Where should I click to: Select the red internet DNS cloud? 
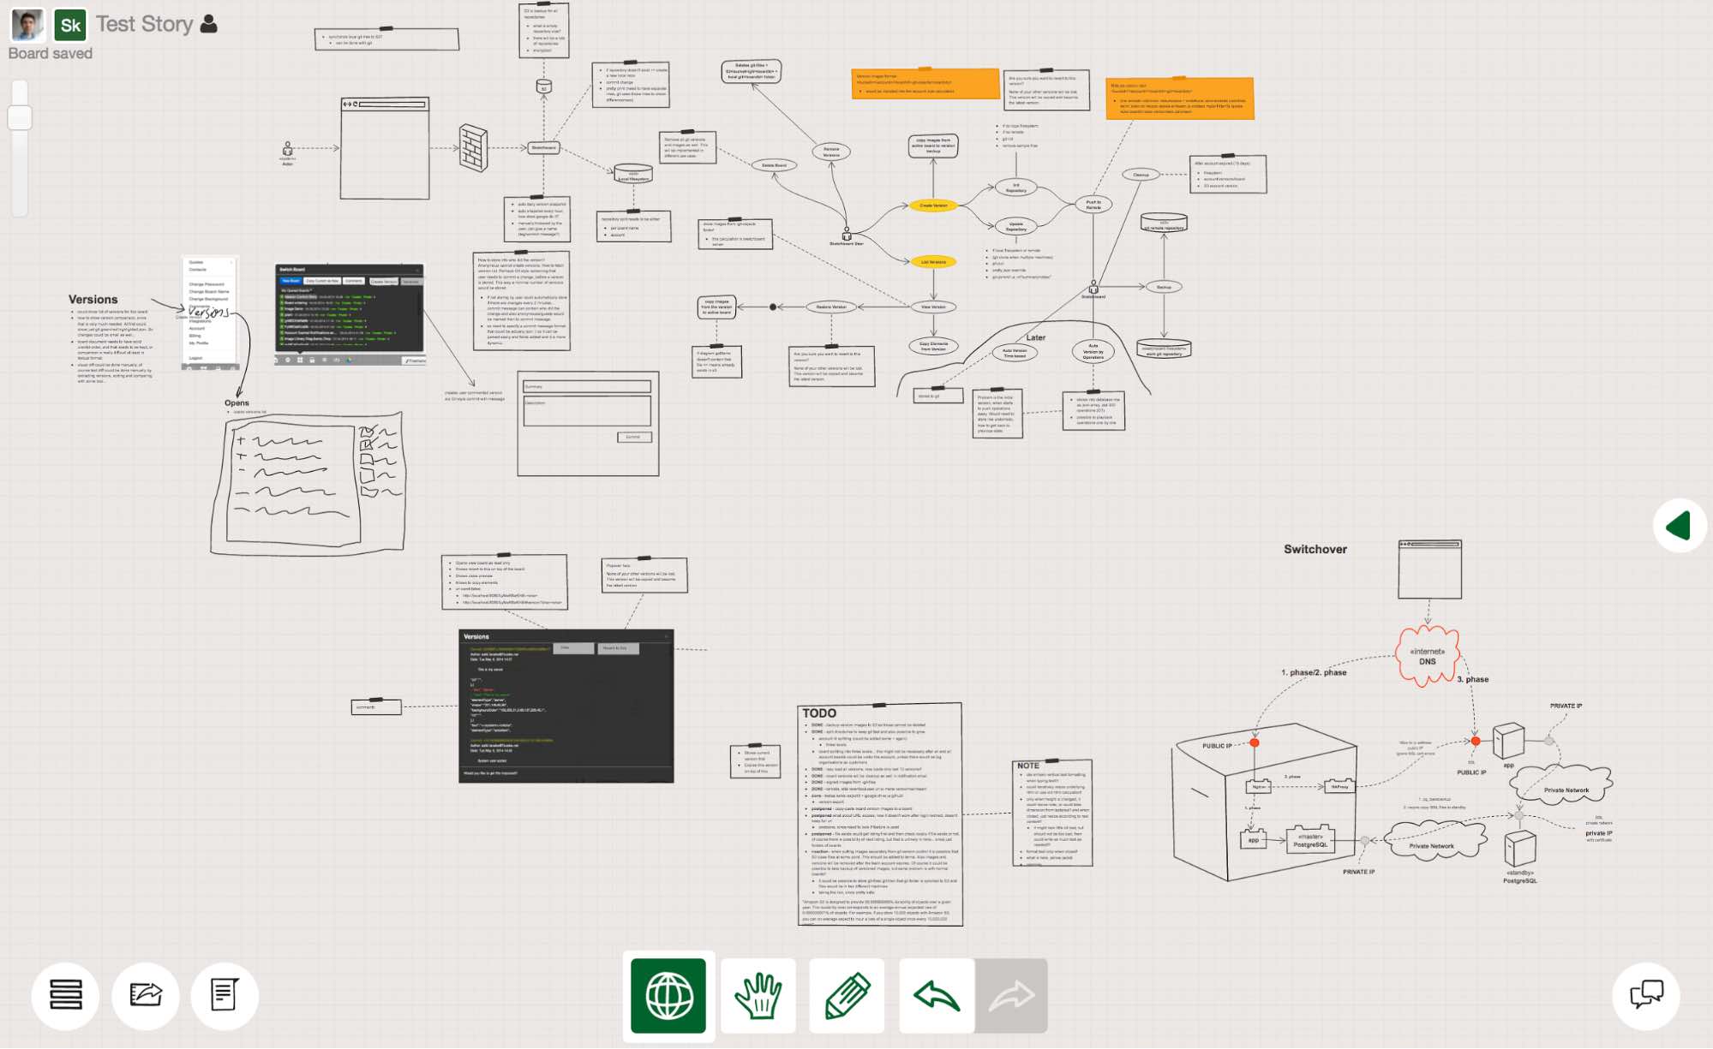(x=1428, y=656)
